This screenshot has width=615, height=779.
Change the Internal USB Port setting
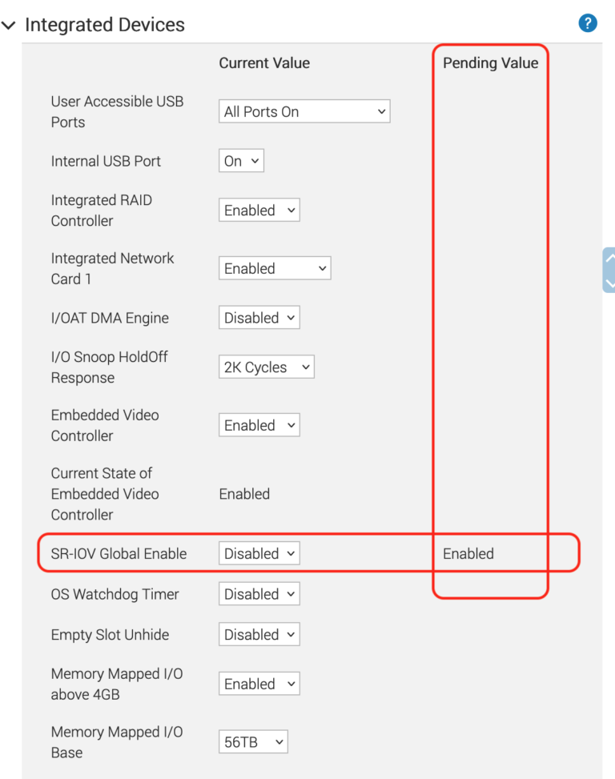click(240, 160)
